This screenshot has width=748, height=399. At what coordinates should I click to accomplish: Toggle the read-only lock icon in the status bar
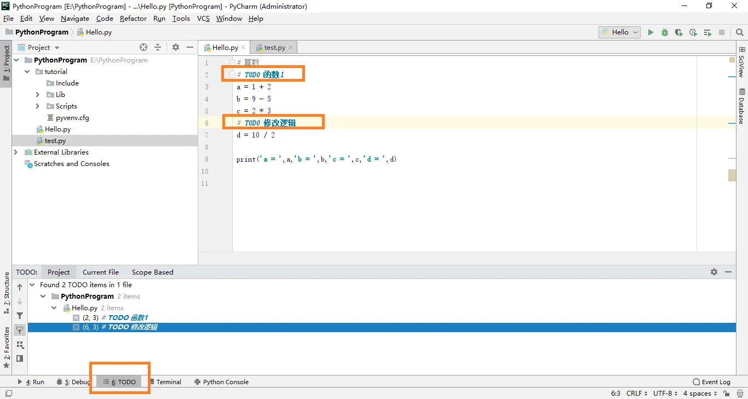click(x=726, y=394)
